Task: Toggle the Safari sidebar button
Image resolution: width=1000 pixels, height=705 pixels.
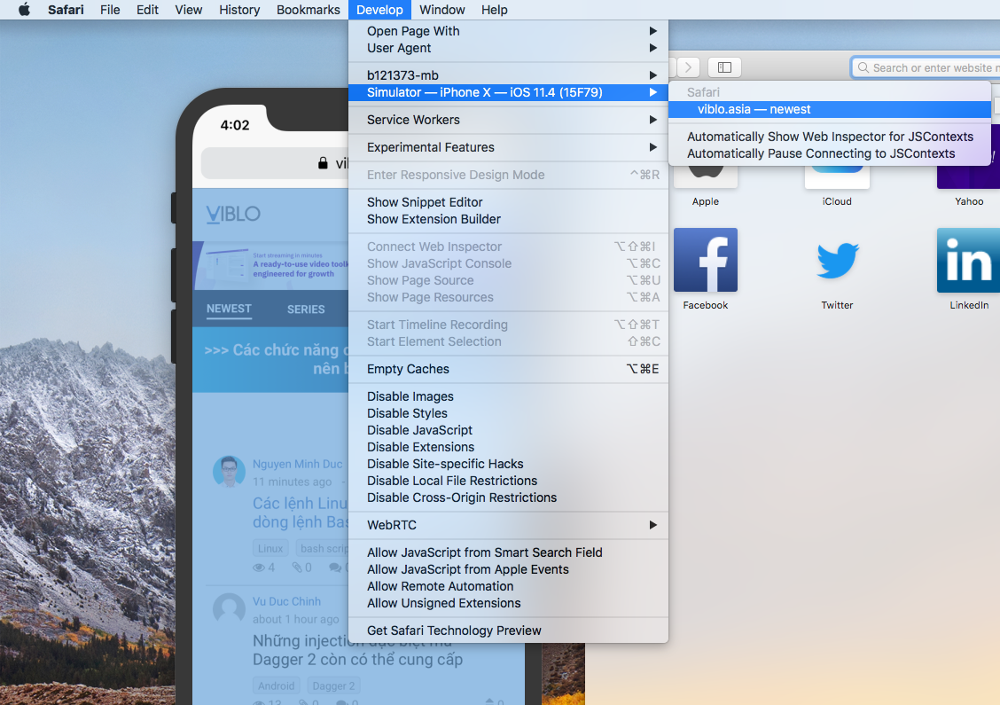Action: pos(724,67)
